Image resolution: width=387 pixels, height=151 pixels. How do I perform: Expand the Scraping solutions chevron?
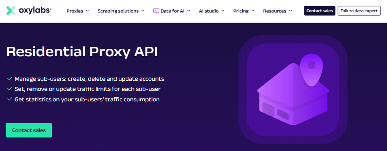coord(143,11)
